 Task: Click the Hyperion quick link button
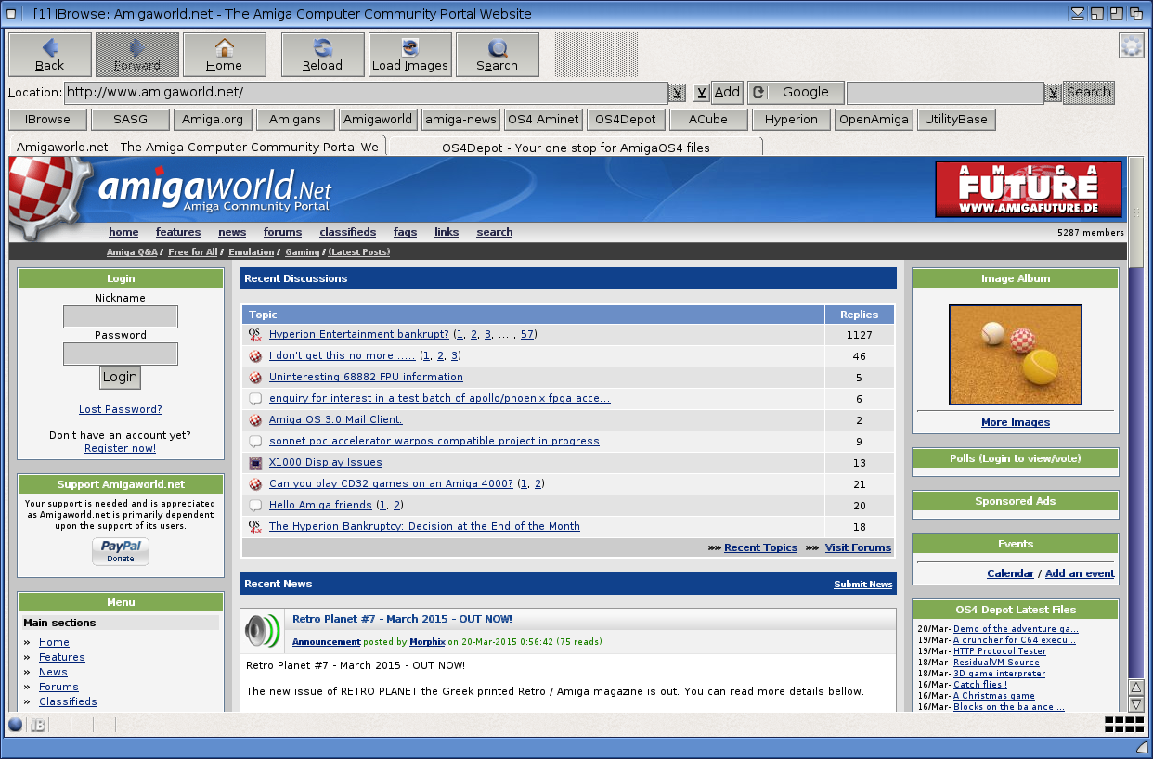[791, 120]
